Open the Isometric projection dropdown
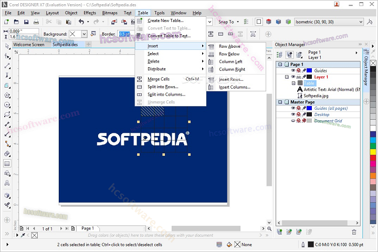378x252 pixels. 361,22
